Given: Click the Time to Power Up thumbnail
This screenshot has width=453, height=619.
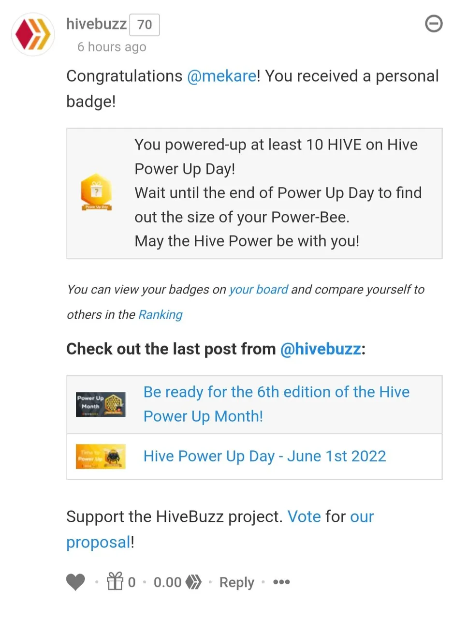Looking at the screenshot, I should pos(101,457).
